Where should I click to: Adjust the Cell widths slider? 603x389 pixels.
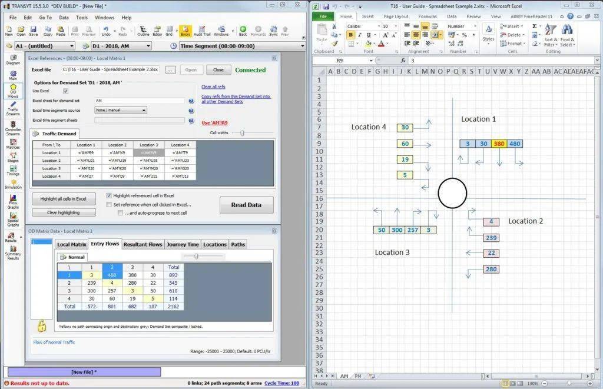[x=243, y=133]
